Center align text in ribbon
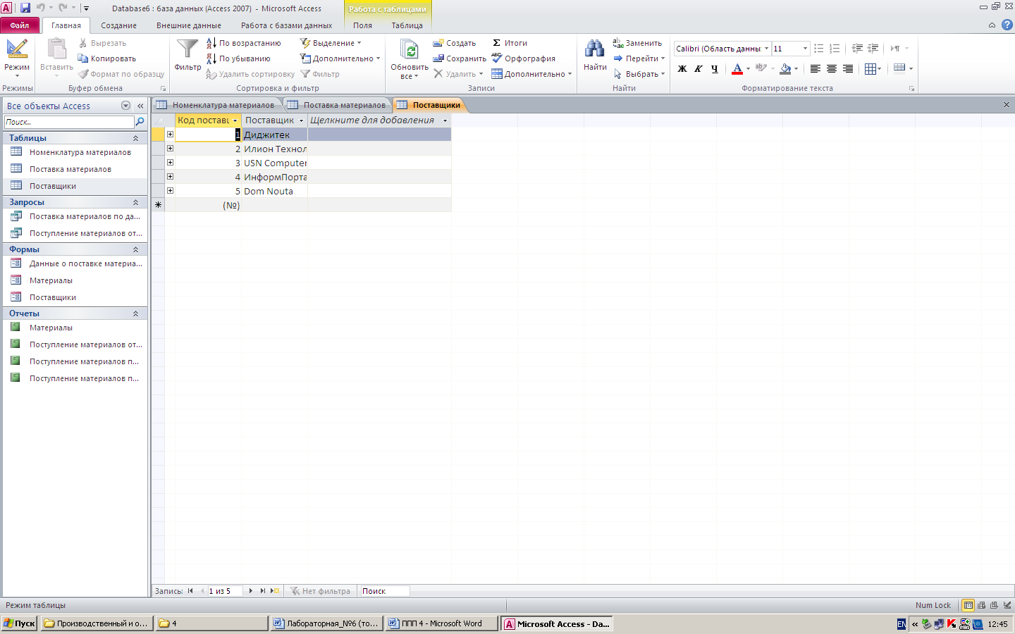The width and height of the screenshot is (1015, 634). tap(832, 68)
